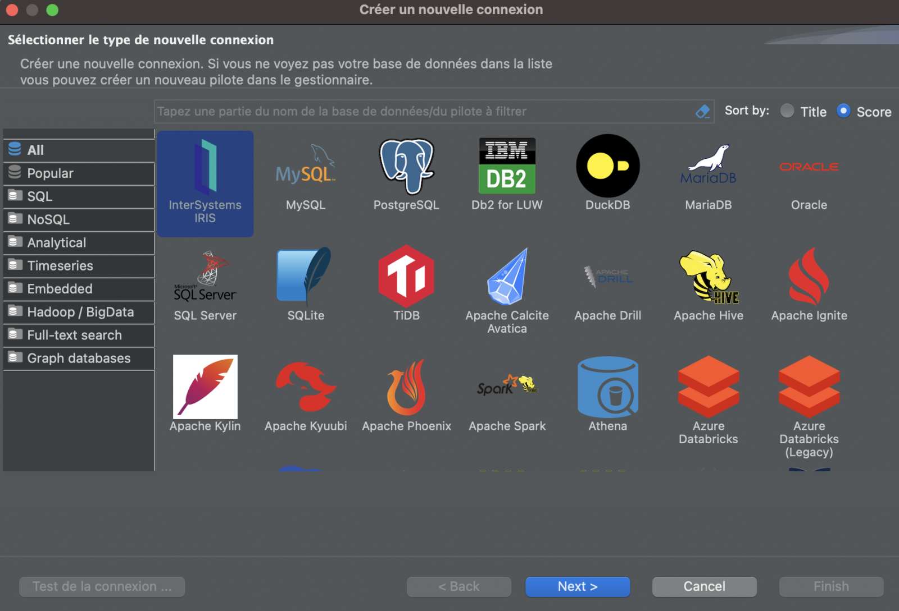899x611 pixels.
Task: Pick the DuckDB database icon
Action: click(x=607, y=167)
